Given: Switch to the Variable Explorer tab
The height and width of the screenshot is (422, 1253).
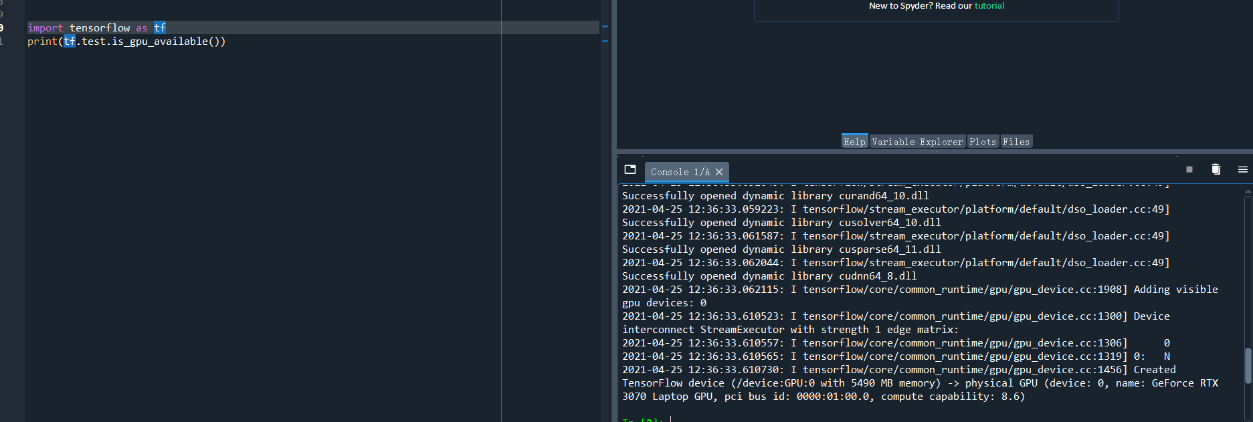Looking at the screenshot, I should (917, 141).
